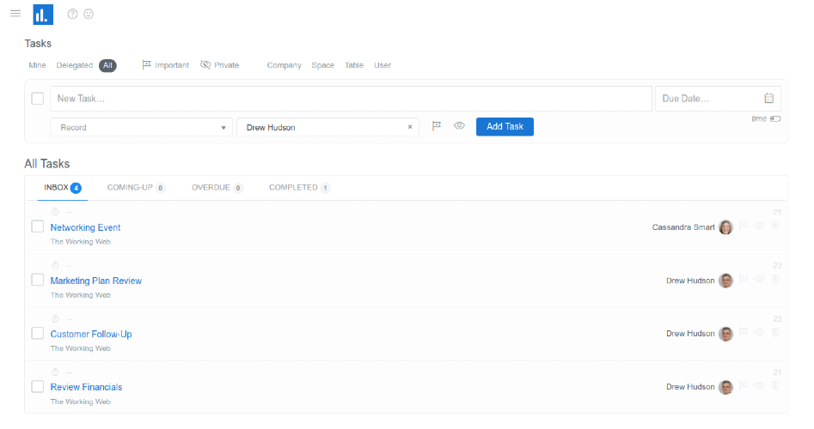Delete the Networking Event task
Viewport: 814px width, 429px height.
pyautogui.click(x=775, y=226)
